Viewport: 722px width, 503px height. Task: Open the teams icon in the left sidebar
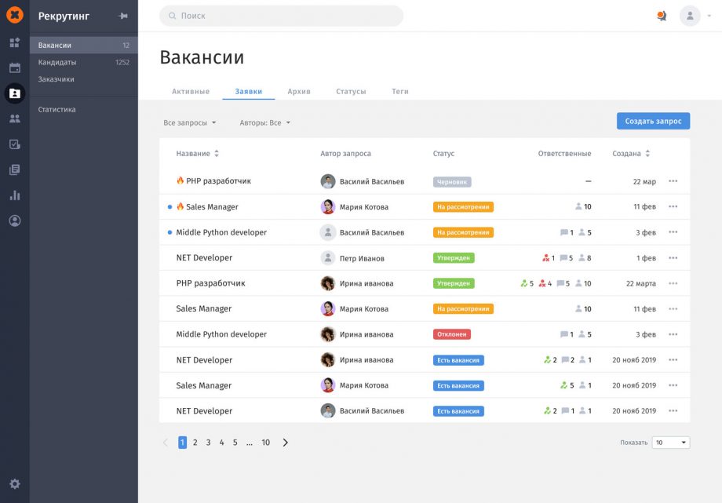tap(14, 118)
